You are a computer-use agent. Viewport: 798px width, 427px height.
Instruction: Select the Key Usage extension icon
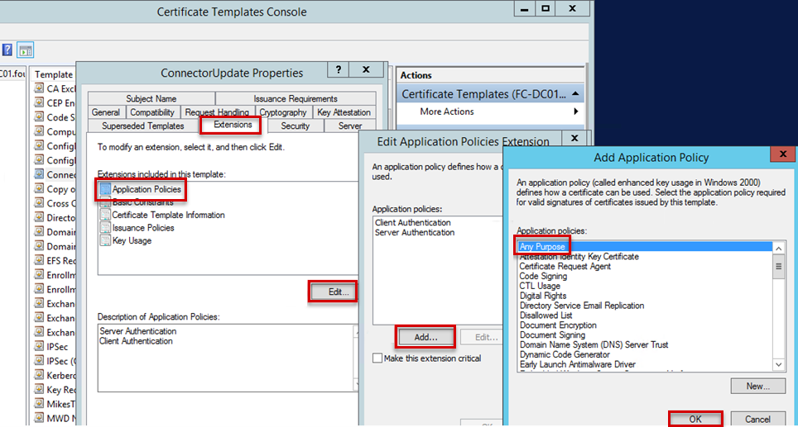tap(104, 240)
